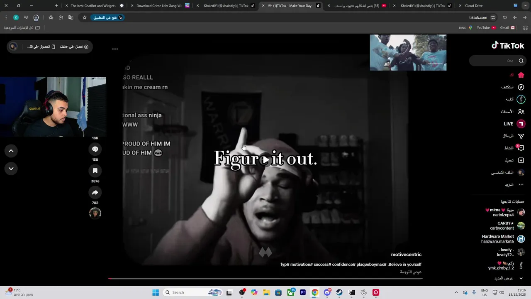Open followed account Hardware Market
This screenshot has height=299, width=531.
click(503, 239)
